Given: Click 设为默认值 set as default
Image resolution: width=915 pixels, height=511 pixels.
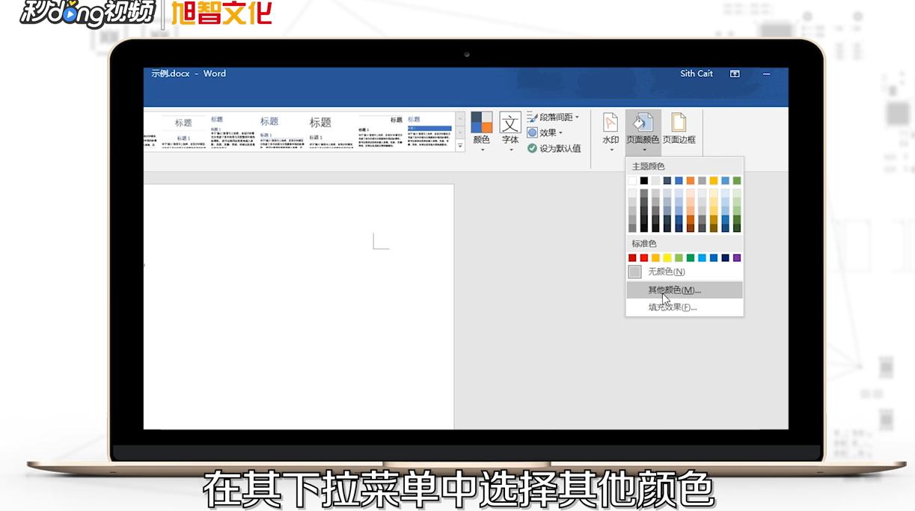Looking at the screenshot, I should point(554,148).
